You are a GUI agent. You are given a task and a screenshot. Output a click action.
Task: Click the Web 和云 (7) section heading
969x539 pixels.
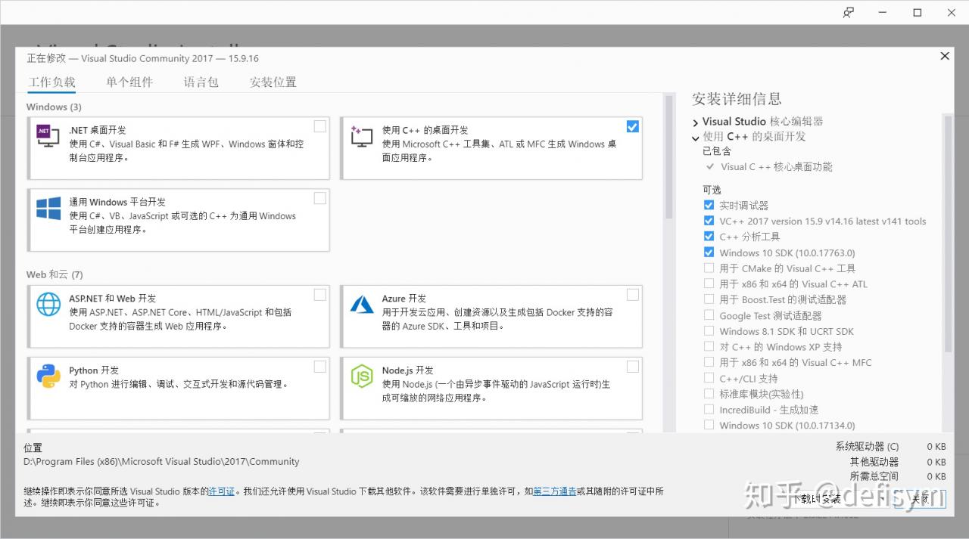point(55,274)
